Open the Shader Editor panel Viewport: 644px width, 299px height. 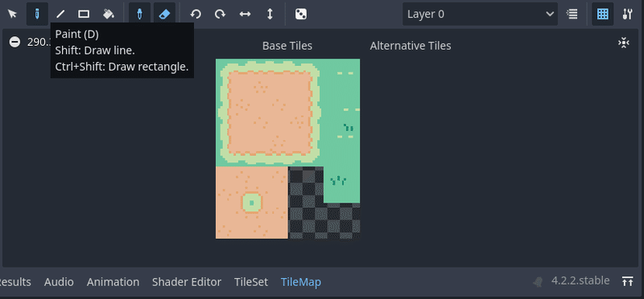click(187, 282)
